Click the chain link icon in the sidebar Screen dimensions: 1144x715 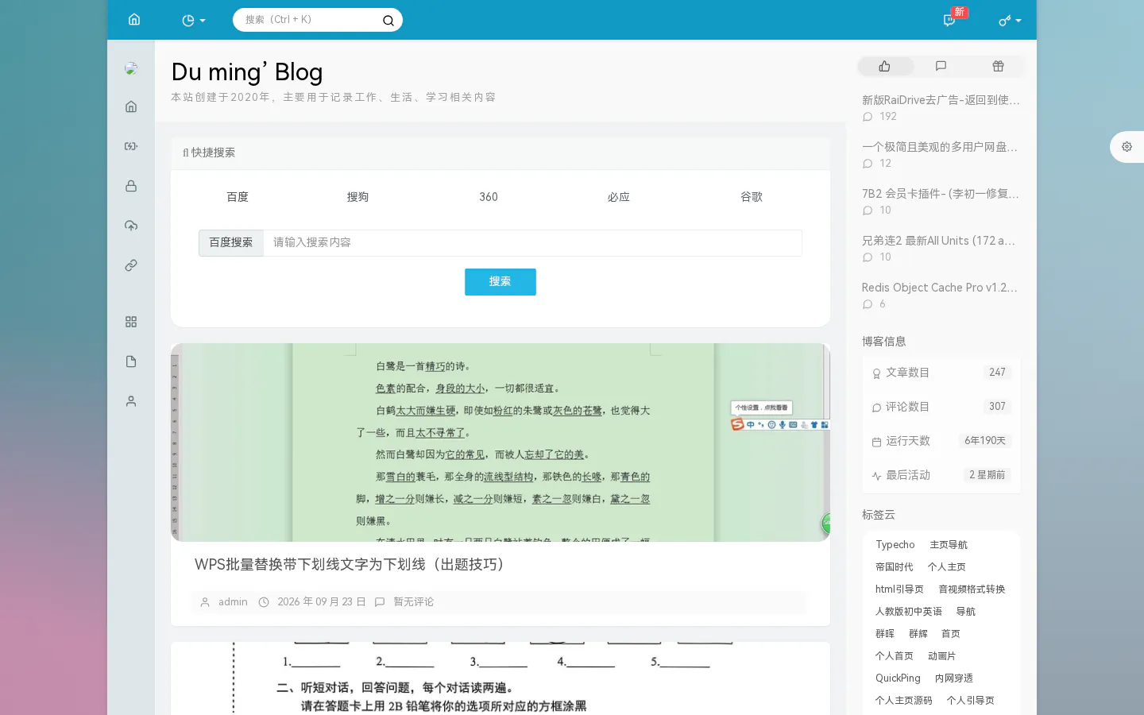(x=131, y=265)
